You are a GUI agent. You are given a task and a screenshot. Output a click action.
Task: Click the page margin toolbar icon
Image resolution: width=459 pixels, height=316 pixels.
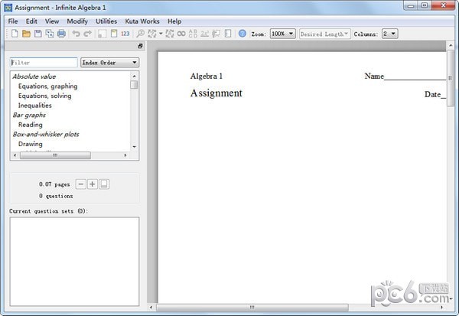tap(228, 34)
